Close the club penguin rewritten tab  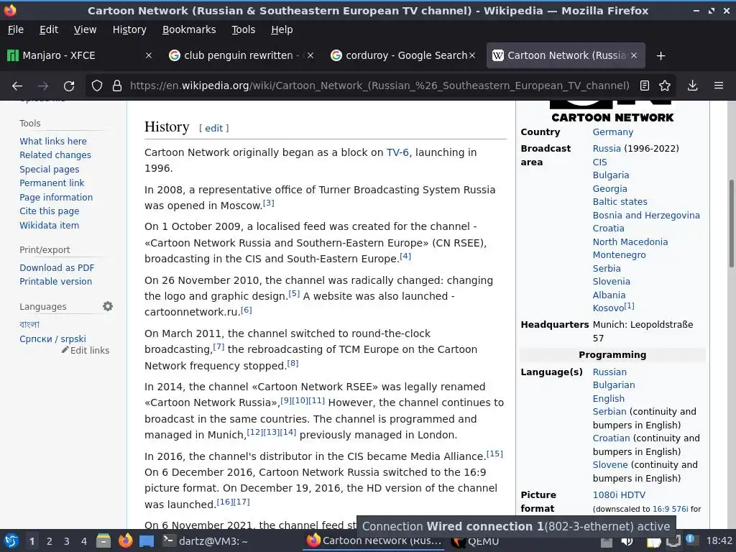tap(310, 55)
